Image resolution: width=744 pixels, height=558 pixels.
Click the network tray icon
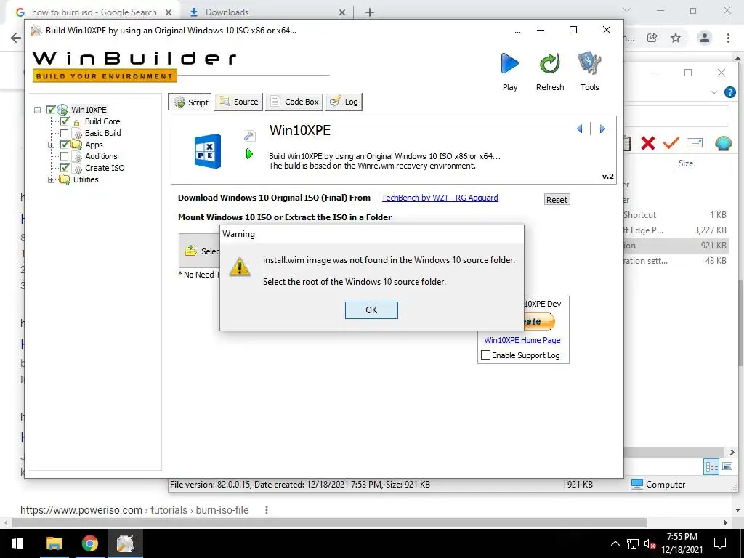coord(633,543)
